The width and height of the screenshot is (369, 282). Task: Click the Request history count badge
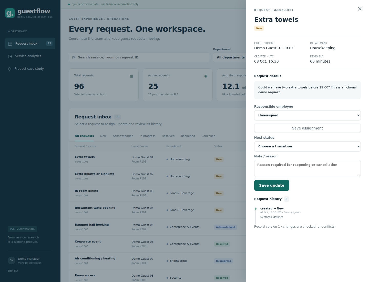[287, 199]
